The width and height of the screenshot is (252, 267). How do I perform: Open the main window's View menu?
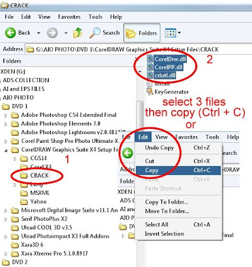click(x=44, y=17)
